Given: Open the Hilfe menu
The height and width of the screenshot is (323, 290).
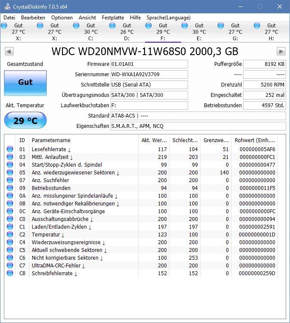Looking at the screenshot, I should coord(136,18).
